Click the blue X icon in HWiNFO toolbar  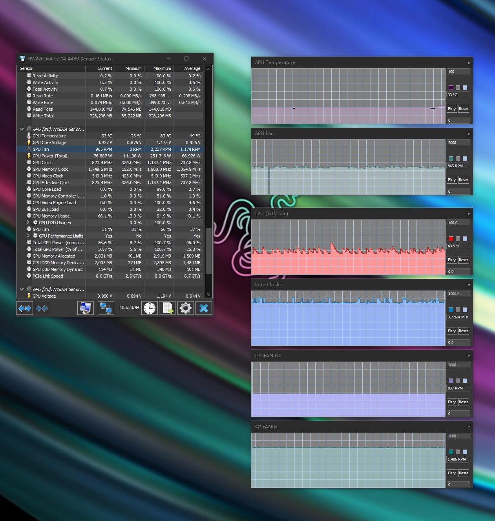[204, 308]
